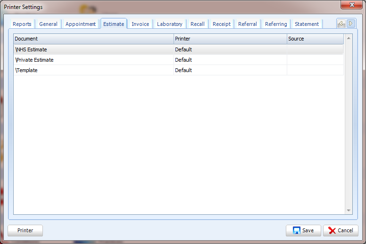The image size is (366, 244).
Task: Click the Source column header
Action: pyautogui.click(x=316, y=39)
